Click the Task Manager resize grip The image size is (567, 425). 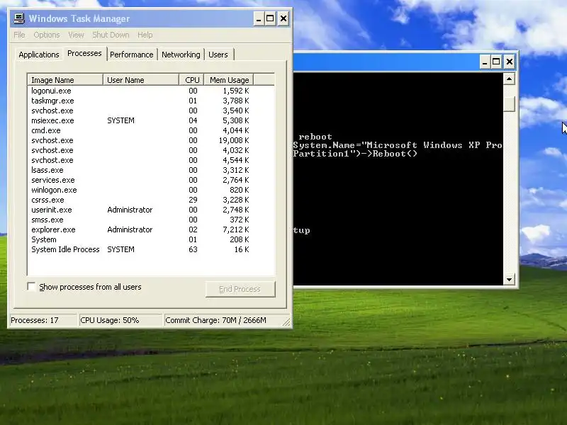(x=286, y=322)
